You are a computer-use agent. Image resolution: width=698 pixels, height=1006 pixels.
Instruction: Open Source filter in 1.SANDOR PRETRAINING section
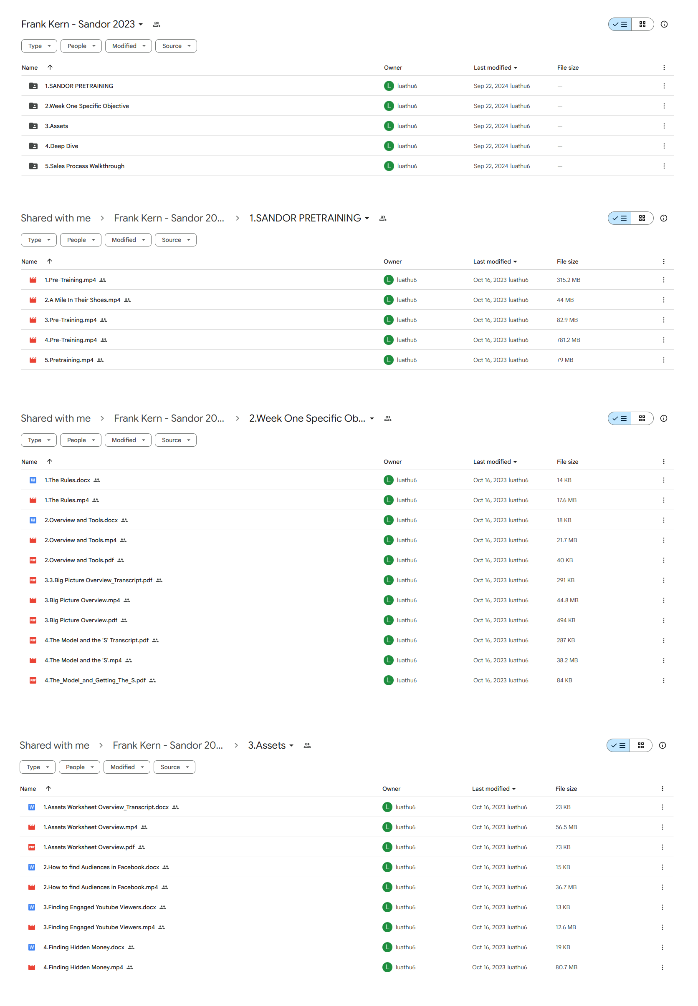click(x=175, y=240)
